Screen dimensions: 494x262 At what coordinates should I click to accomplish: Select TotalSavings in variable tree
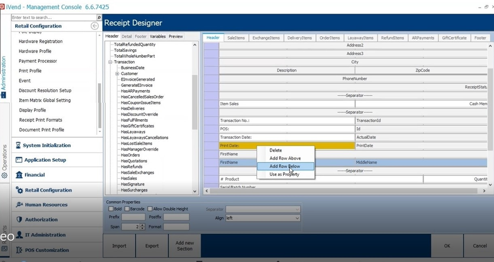(x=125, y=50)
